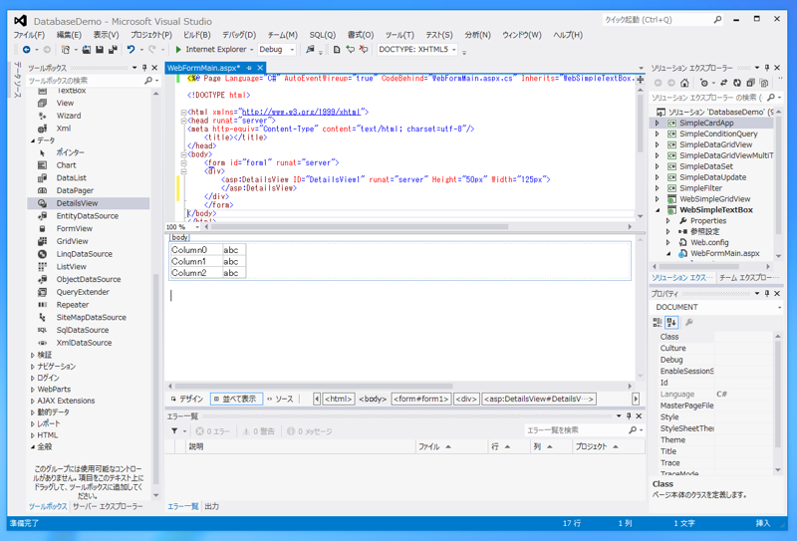Screen dimensions: 797x541
Task: Click the New Project toolbar icon
Action: click(66, 50)
